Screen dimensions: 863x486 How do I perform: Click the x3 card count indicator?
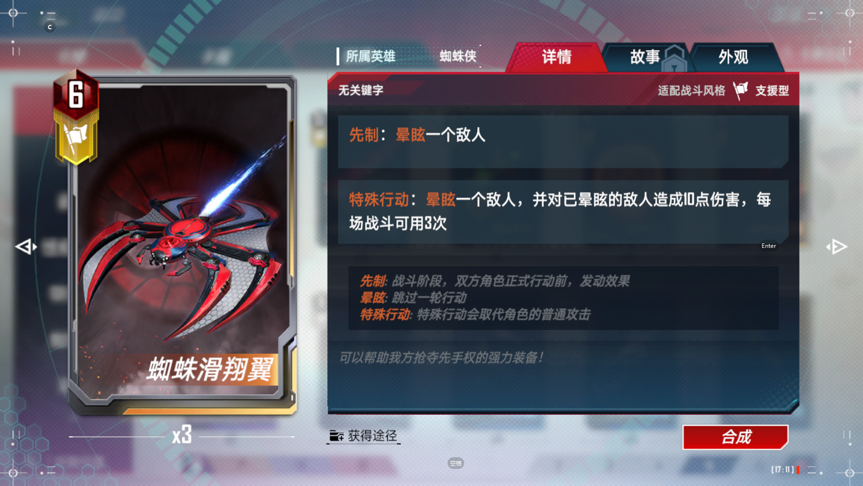click(x=182, y=435)
